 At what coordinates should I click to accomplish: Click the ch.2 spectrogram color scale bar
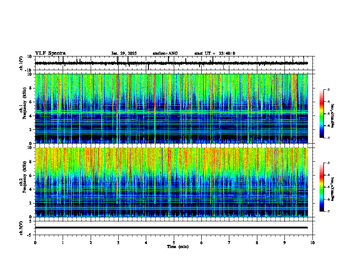pyautogui.click(x=322, y=187)
